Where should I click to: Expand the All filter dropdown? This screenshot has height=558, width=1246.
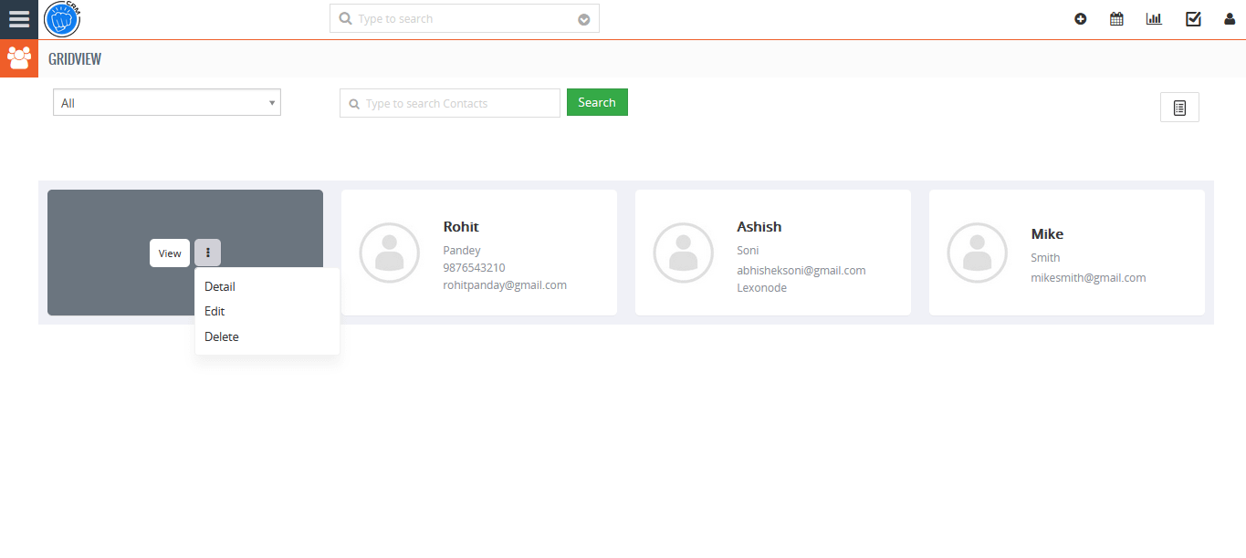[166, 102]
